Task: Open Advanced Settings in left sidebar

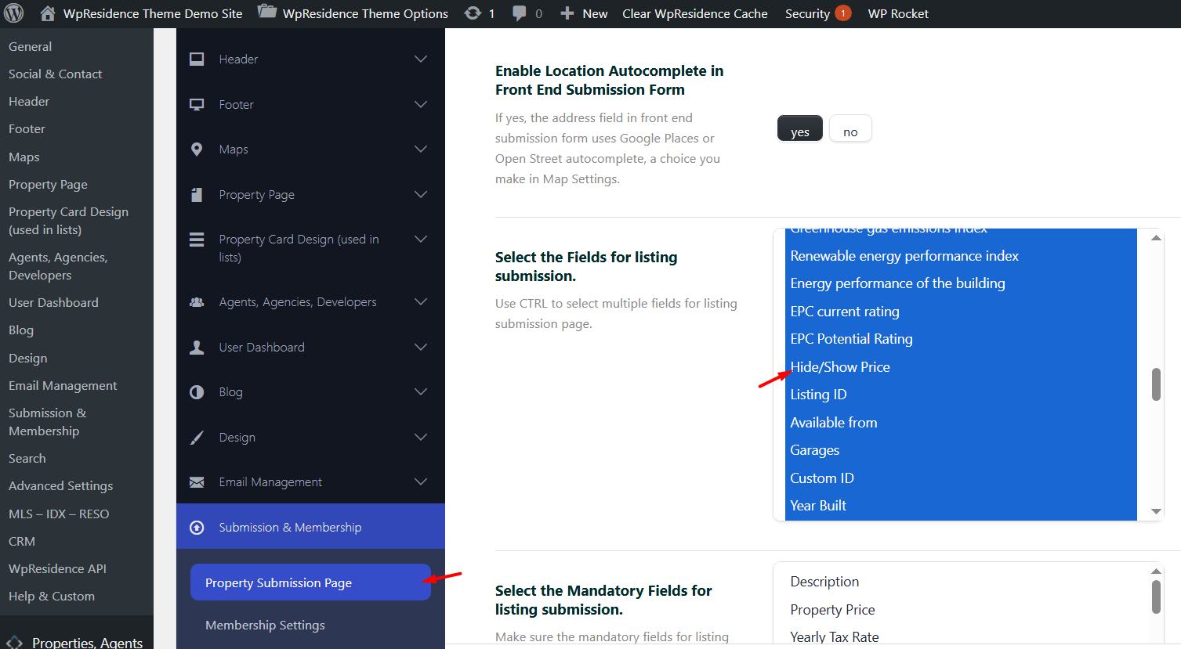Action: (60, 486)
